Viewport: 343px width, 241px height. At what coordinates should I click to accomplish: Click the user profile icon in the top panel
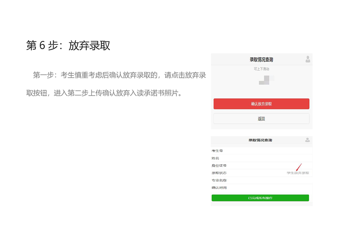pyautogui.click(x=308, y=59)
